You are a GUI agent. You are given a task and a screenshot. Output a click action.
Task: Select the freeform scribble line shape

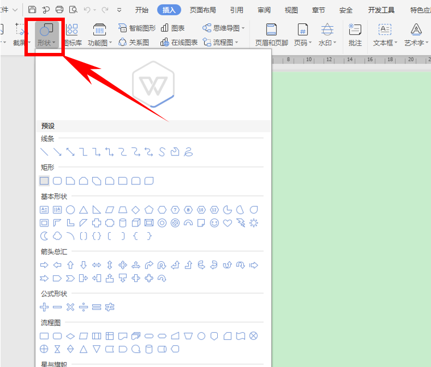point(188,152)
